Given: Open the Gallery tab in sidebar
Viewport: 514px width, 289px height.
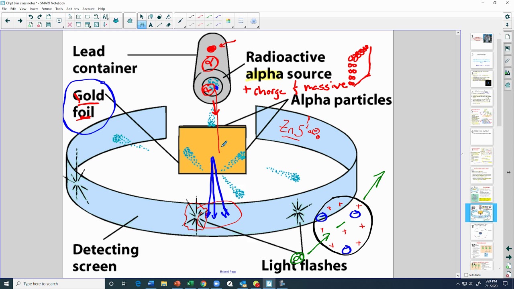Looking at the screenshot, I should (508, 49).
